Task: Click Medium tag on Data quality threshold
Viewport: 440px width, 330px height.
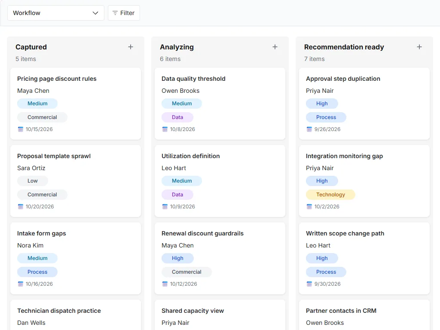Action: (182, 104)
